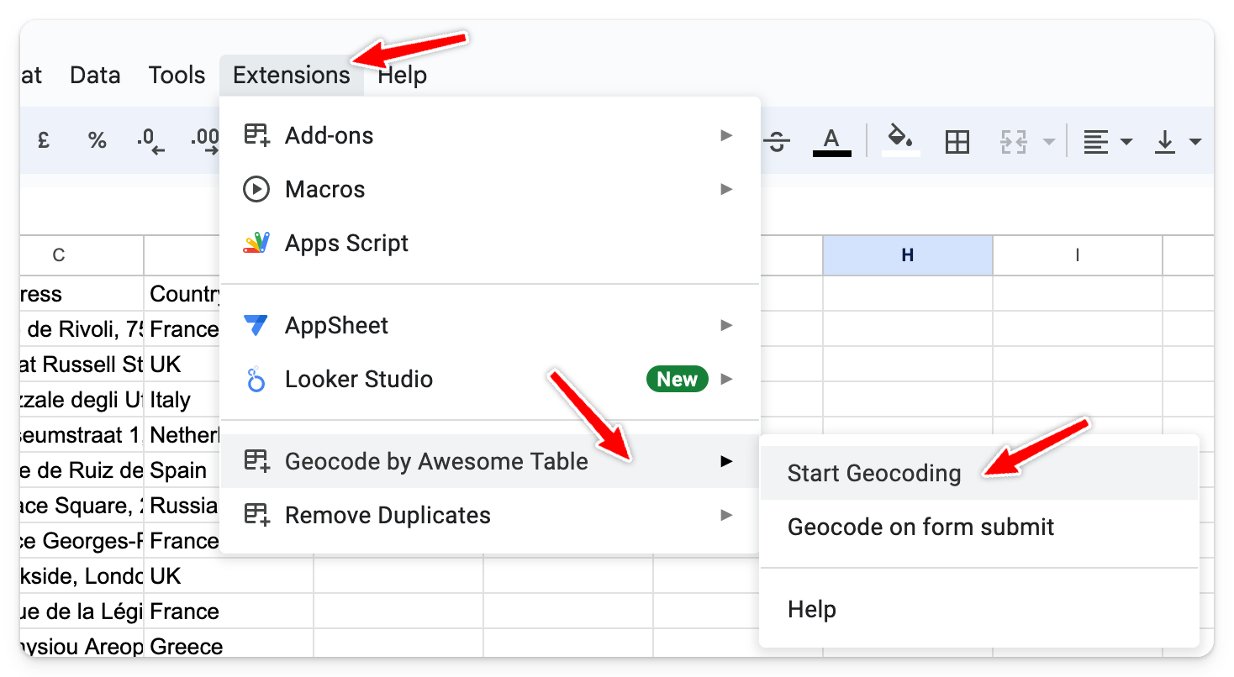Expand the merge cells dropdown arrow
This screenshot has width=1234, height=677.
click(1048, 142)
